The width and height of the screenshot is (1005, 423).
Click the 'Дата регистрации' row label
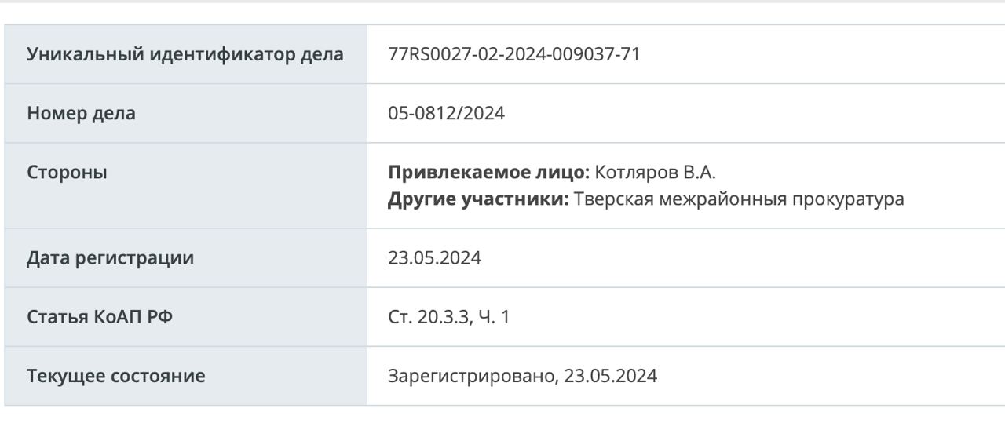click(110, 257)
